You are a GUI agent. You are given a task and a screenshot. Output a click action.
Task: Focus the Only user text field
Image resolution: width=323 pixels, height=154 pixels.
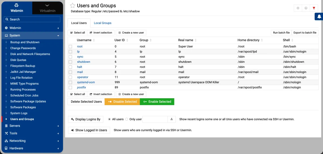(155, 119)
